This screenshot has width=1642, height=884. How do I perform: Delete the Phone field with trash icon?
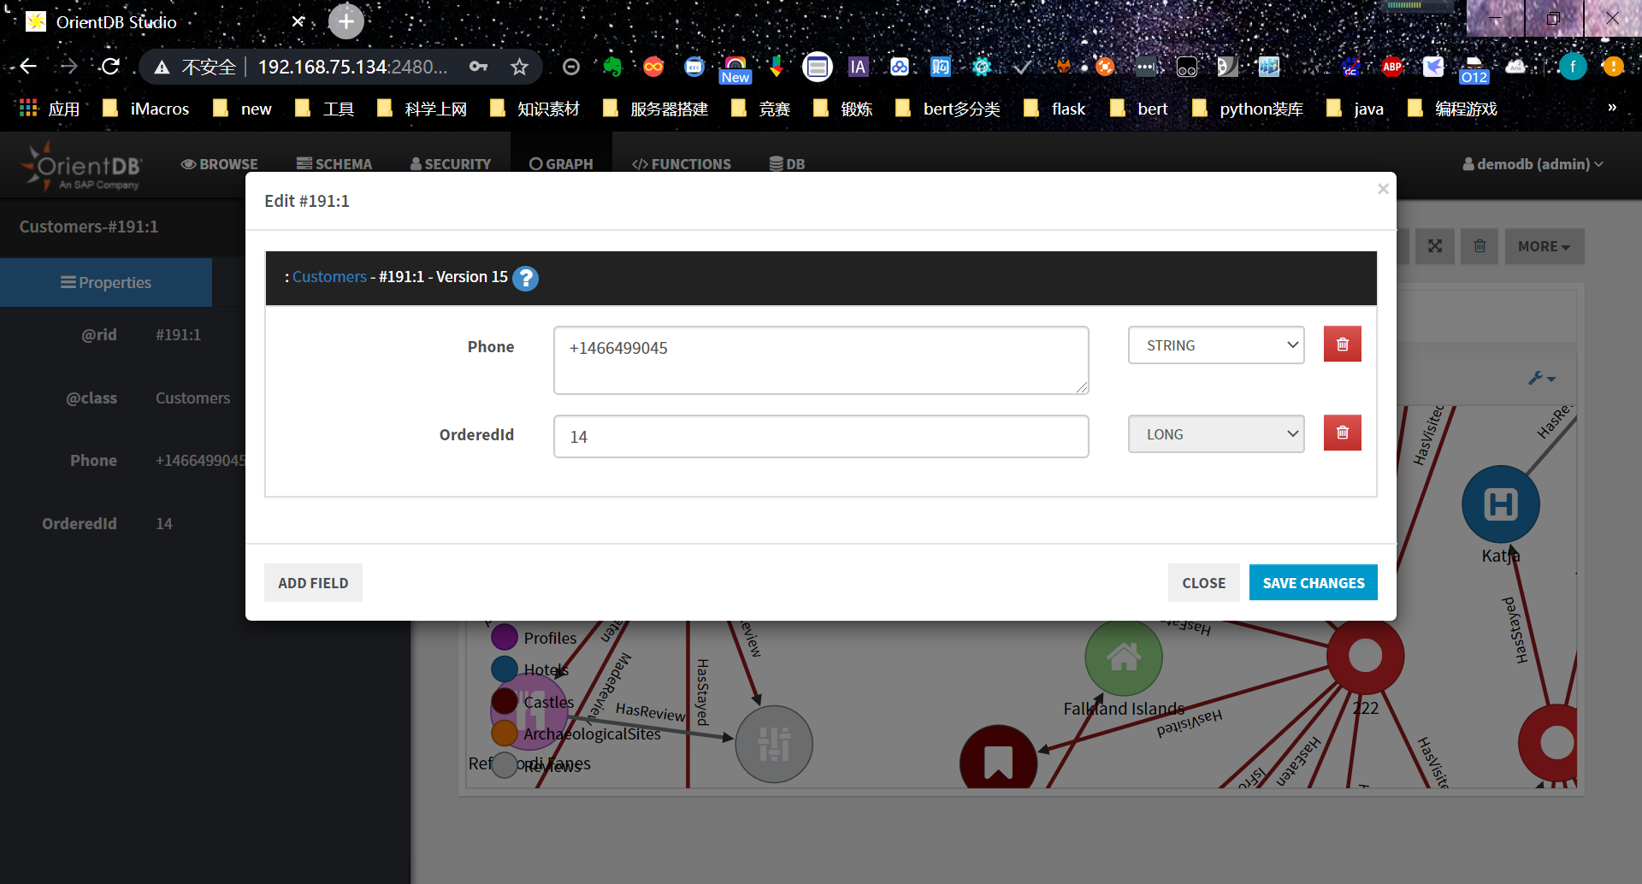(1342, 345)
